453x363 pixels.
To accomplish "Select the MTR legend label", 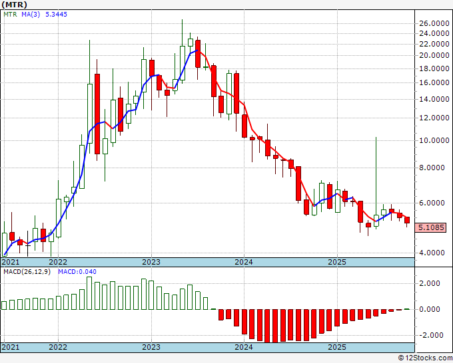I will click(x=10, y=14).
